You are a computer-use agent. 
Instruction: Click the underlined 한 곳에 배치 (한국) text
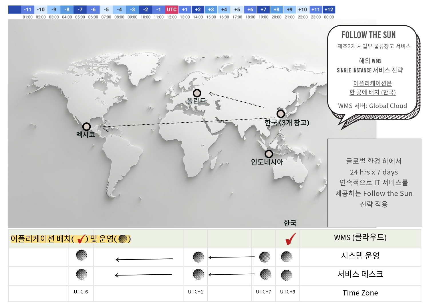pyautogui.click(x=372, y=92)
